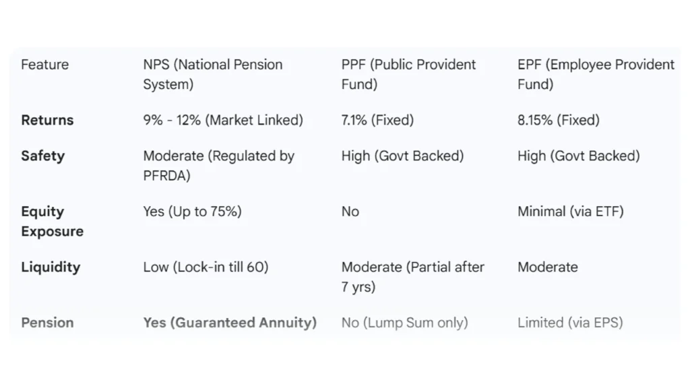
Task: Select the Returns row label
Action: (x=47, y=121)
